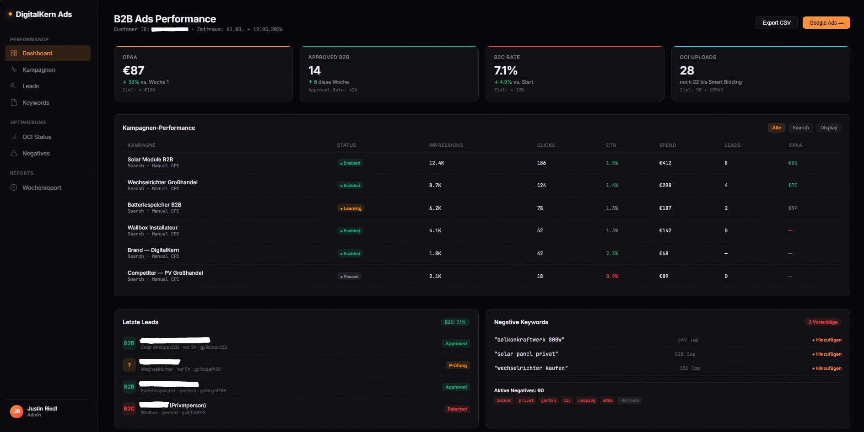Open the Negatives section

pos(37,153)
